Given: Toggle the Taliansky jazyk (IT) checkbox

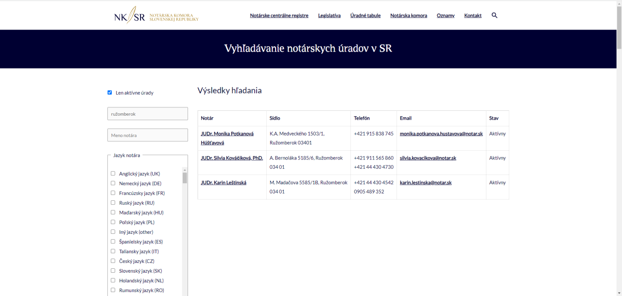Looking at the screenshot, I should [x=113, y=251].
